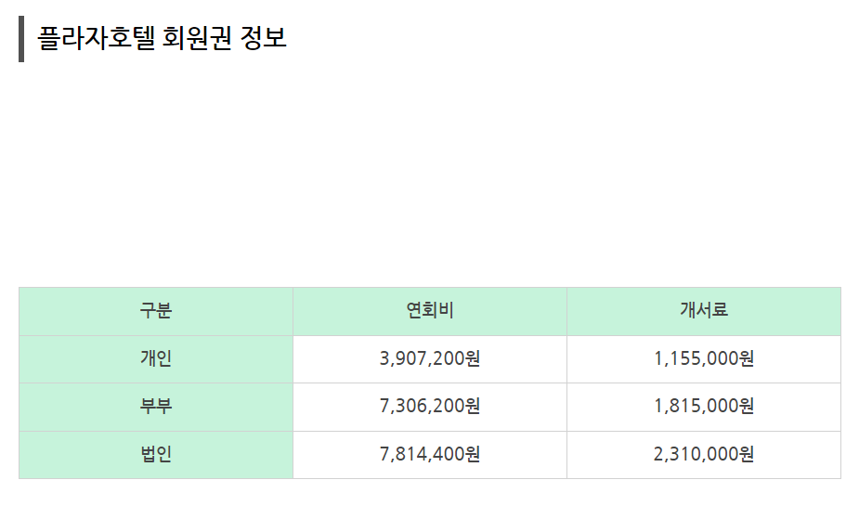
Task: Click the word 플라자호텔 in the title
Action: tap(97, 38)
